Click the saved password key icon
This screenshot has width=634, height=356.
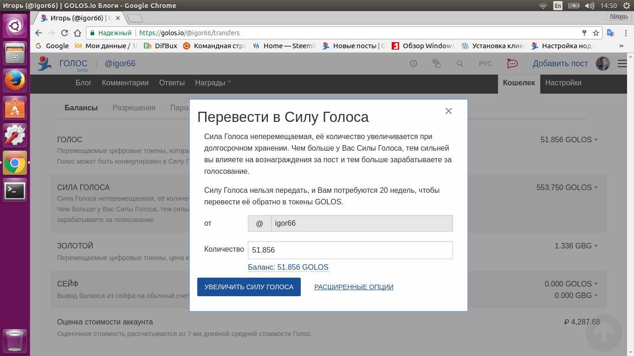[584, 33]
